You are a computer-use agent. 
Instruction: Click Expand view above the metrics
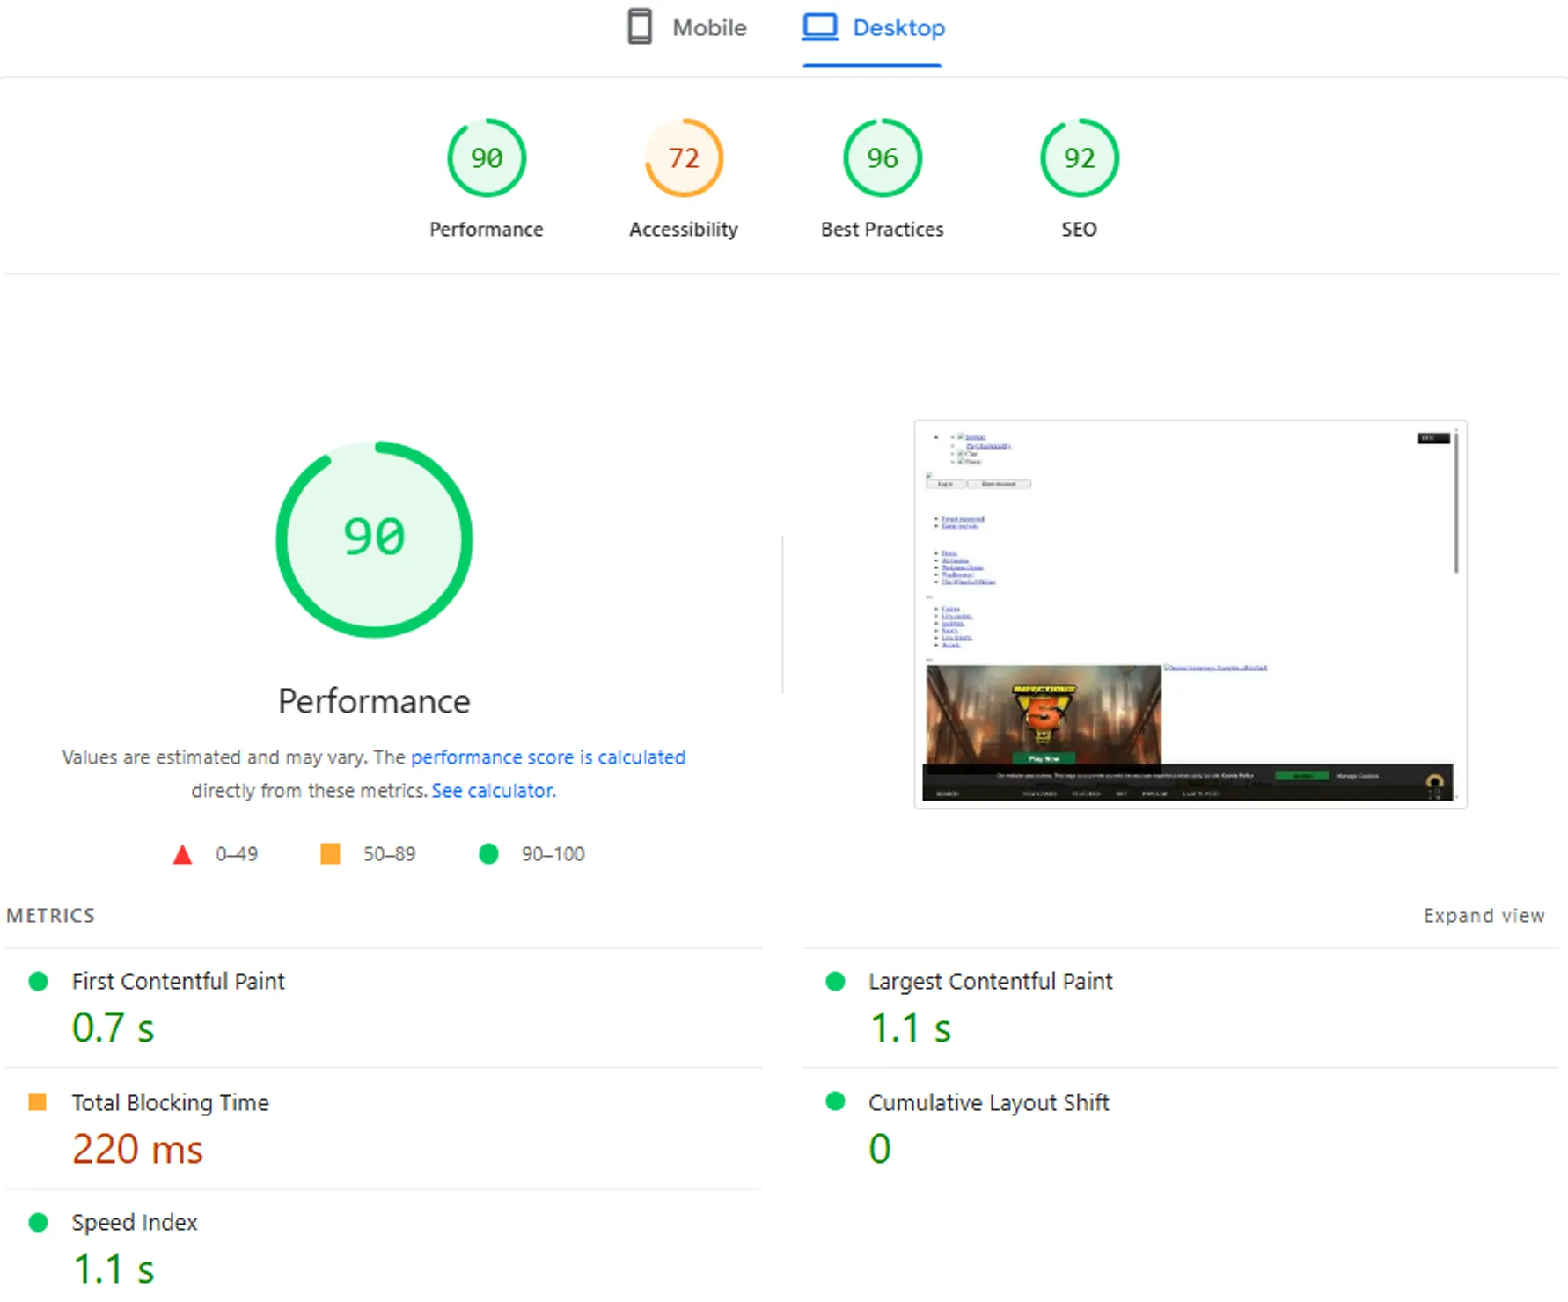click(1484, 915)
